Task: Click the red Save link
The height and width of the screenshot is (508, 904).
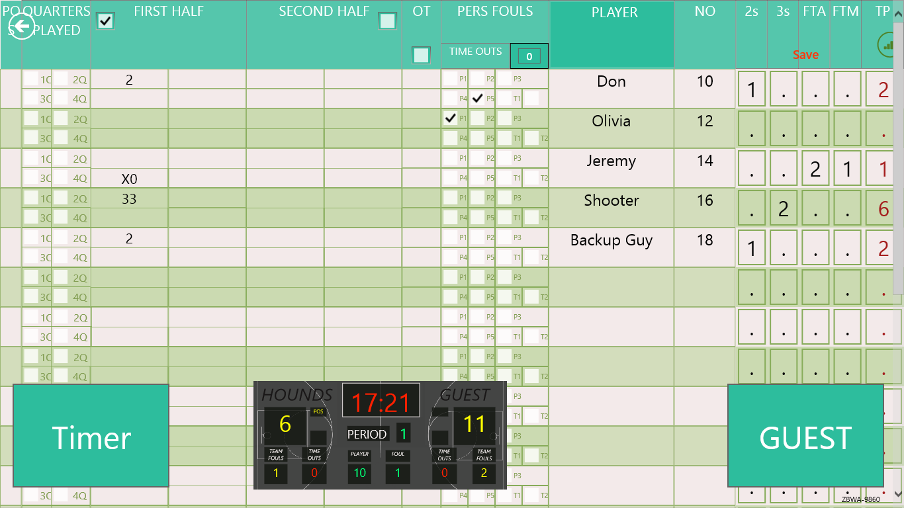Action: pos(805,55)
